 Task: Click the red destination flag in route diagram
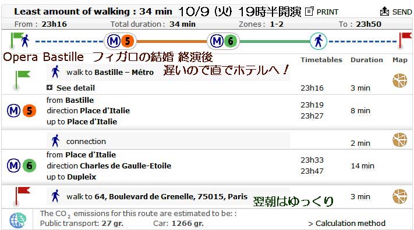click(405, 40)
